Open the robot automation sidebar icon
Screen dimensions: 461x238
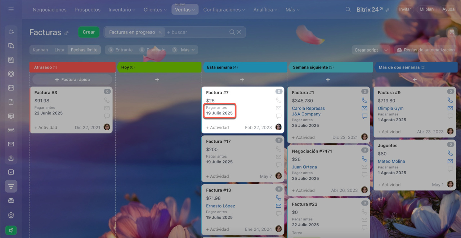coord(11,200)
